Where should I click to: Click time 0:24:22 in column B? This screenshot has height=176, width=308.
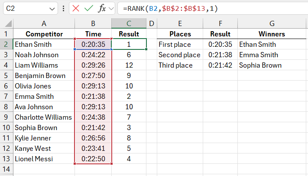tap(93, 55)
